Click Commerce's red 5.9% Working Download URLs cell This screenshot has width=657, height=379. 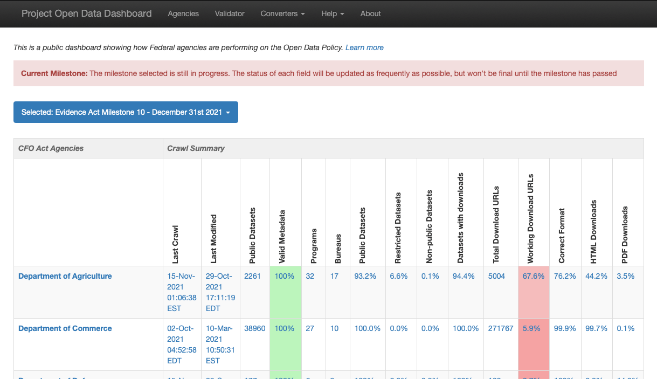(533, 328)
